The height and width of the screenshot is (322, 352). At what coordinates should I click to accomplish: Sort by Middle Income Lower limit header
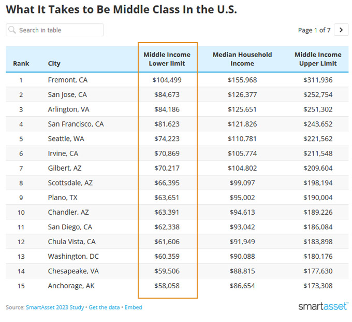[167, 59]
